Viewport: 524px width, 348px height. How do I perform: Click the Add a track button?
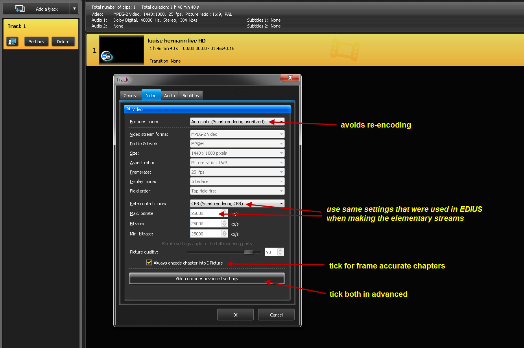pos(36,9)
